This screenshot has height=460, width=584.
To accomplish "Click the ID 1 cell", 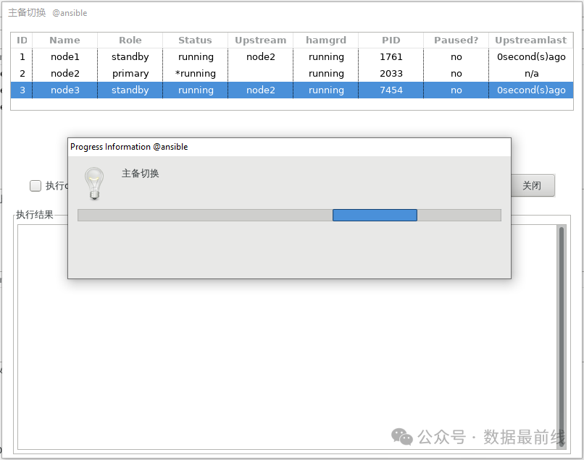I will coord(22,56).
